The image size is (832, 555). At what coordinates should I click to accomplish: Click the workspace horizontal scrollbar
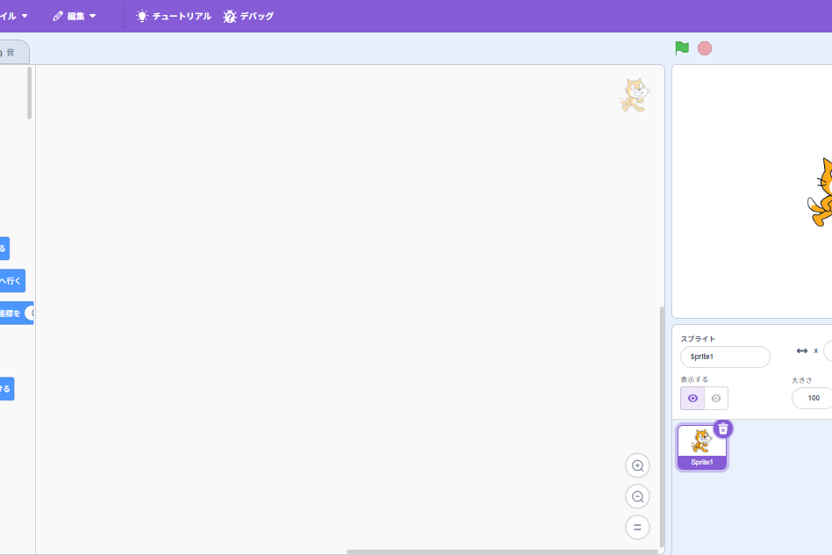[502, 551]
